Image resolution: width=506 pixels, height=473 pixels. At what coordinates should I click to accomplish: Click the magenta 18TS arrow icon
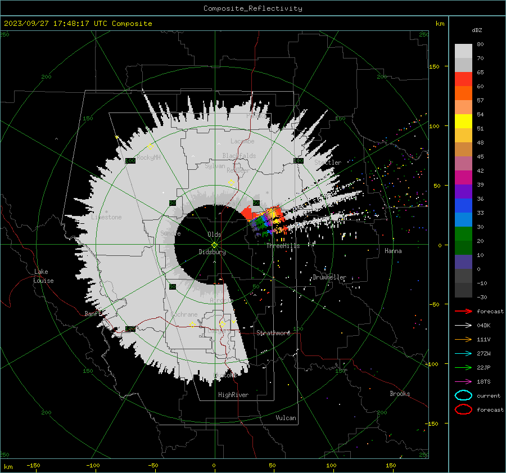coord(463,381)
